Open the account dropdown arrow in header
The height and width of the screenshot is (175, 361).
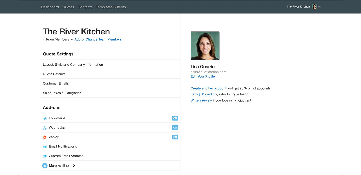coord(319,7)
